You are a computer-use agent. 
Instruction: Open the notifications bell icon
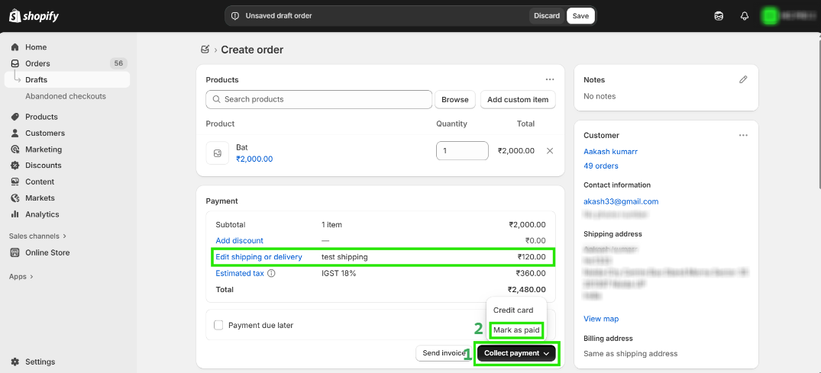pos(745,16)
